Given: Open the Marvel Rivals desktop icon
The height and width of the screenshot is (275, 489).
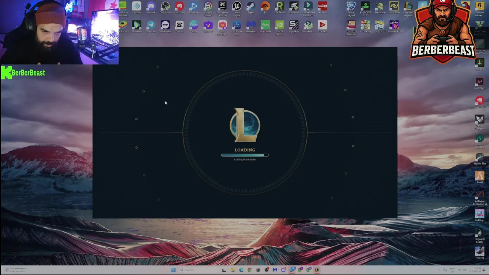Looking at the screenshot, I should pyautogui.click(x=394, y=8).
